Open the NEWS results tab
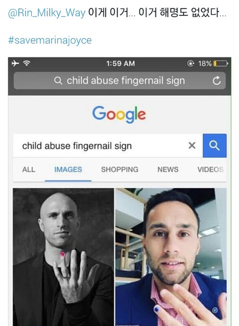Image resolution: width=239 pixels, height=326 pixels. pos(168,169)
